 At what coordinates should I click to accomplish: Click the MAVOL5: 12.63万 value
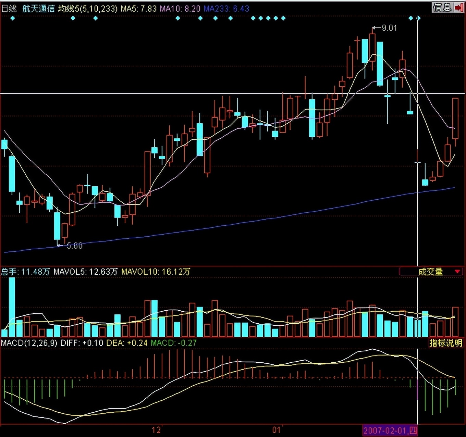point(85,272)
